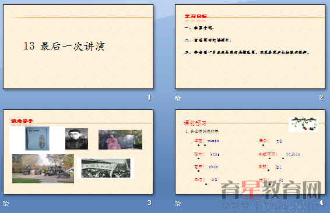This screenshot has width=330, height=213.
Task: Click the pink statue photo on slide 3
Action: point(120,140)
